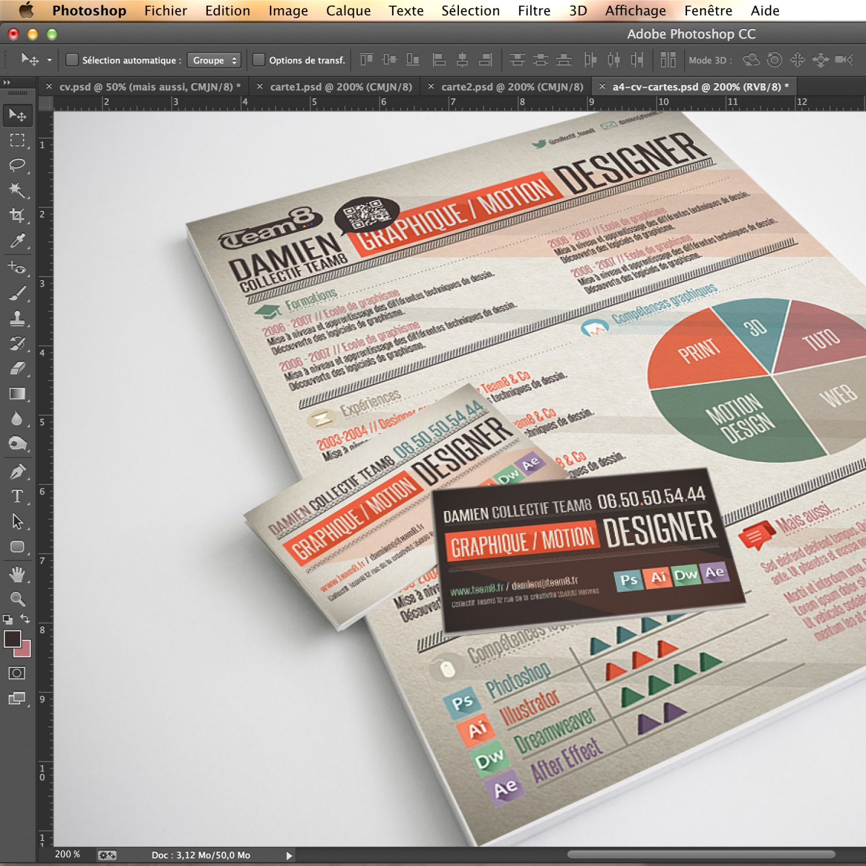Select the Path Selection tool
Viewport: 866px width, 866px height.
pos(17,521)
